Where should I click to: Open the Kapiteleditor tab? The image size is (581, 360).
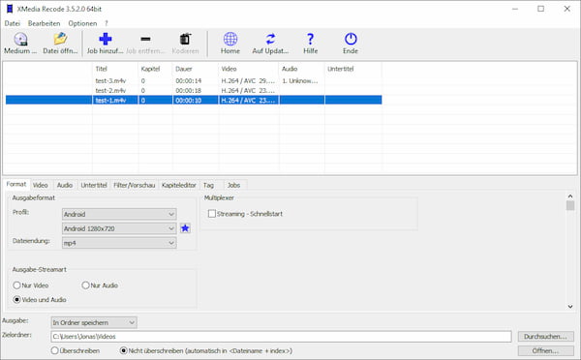coord(179,185)
